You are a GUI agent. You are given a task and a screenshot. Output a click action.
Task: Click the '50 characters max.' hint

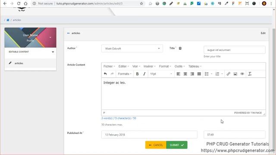click(x=112, y=124)
